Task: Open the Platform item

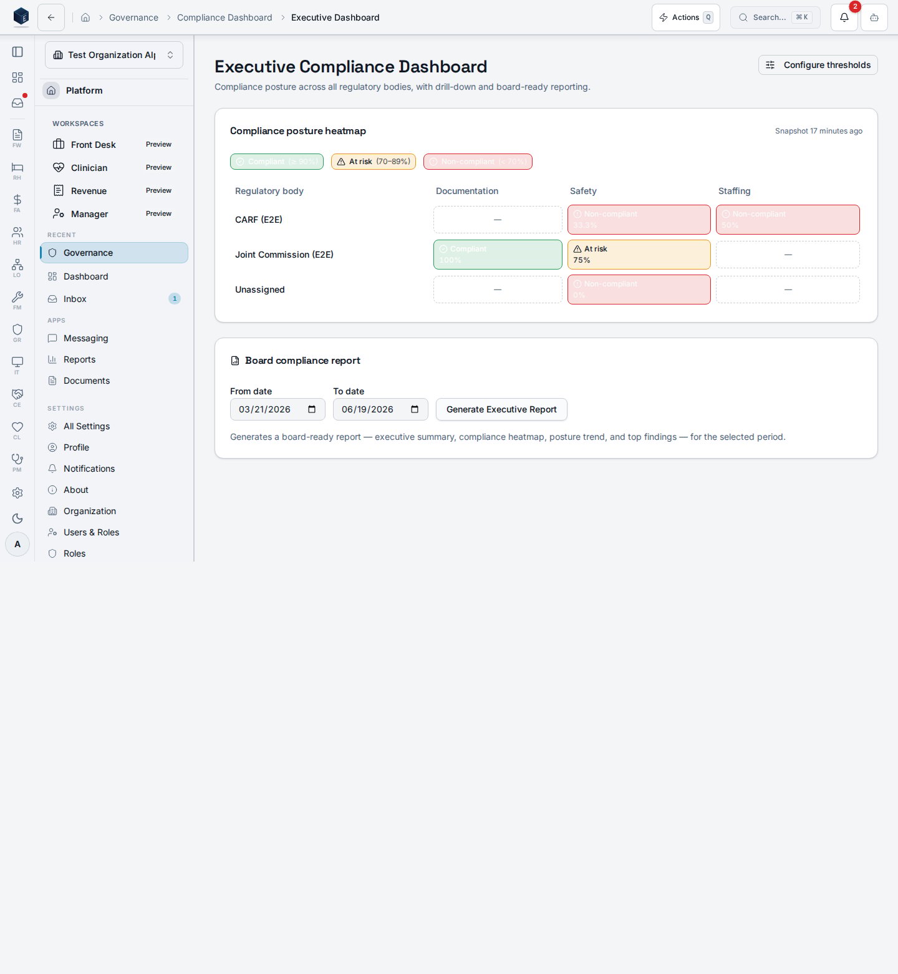Action: [x=114, y=90]
